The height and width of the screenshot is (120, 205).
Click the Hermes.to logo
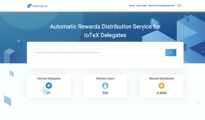(37, 6)
